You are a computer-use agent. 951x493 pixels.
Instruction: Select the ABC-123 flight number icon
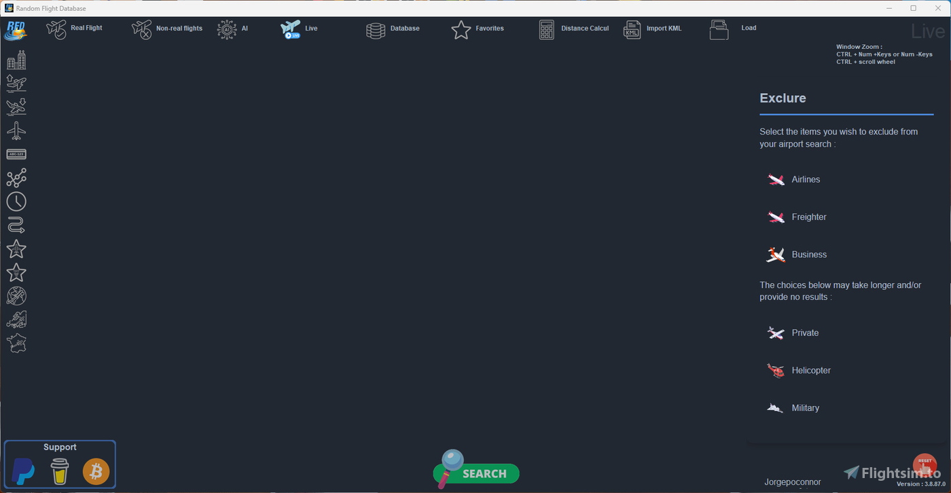click(16, 154)
